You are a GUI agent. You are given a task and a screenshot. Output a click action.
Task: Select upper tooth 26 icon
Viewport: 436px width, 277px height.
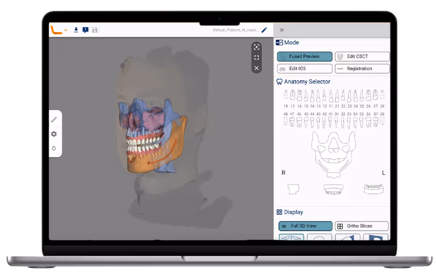tap(368, 95)
